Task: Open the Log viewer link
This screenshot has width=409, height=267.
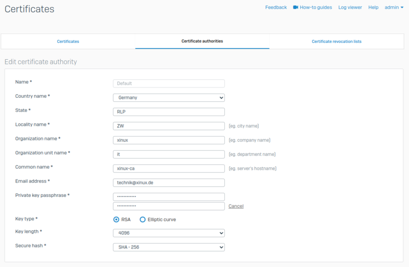Action: tap(350, 8)
